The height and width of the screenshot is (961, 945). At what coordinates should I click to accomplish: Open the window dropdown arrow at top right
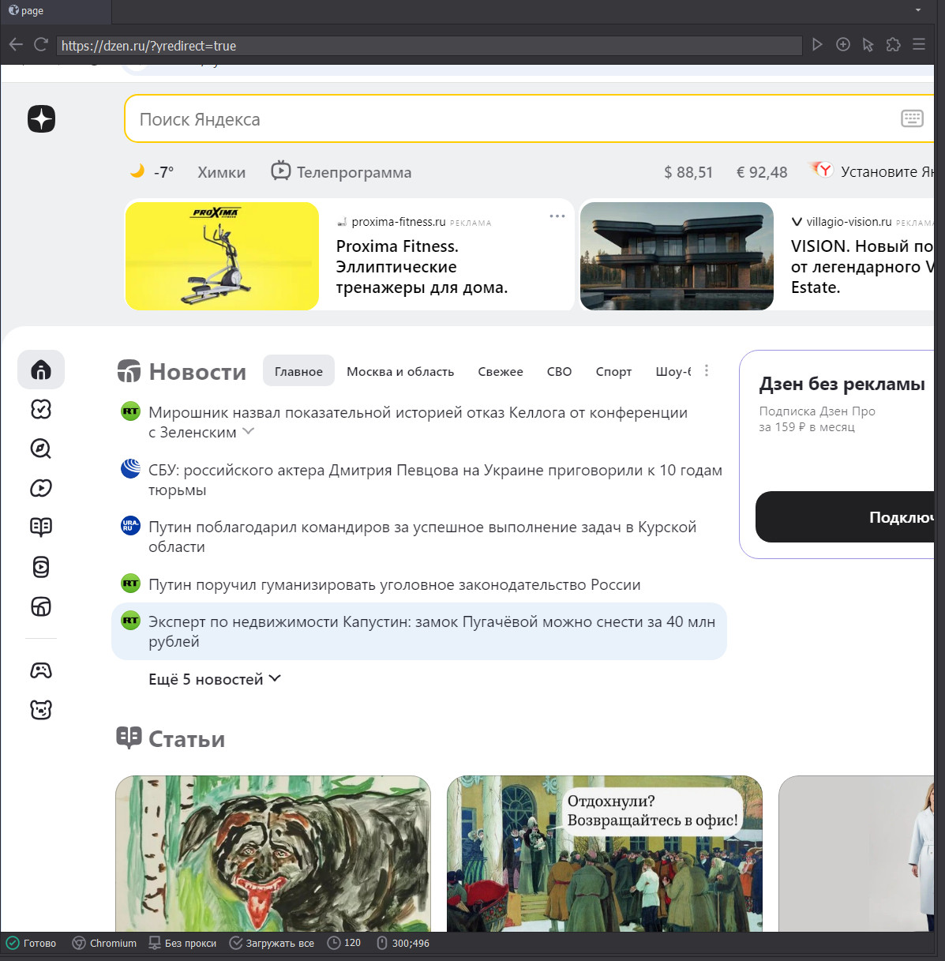pyautogui.click(x=918, y=10)
